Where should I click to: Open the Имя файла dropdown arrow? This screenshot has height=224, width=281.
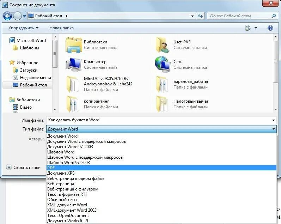tap(274, 120)
